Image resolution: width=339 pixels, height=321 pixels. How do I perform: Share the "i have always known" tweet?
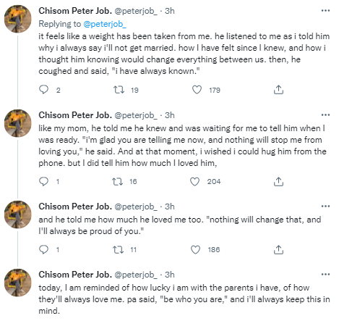click(x=278, y=90)
